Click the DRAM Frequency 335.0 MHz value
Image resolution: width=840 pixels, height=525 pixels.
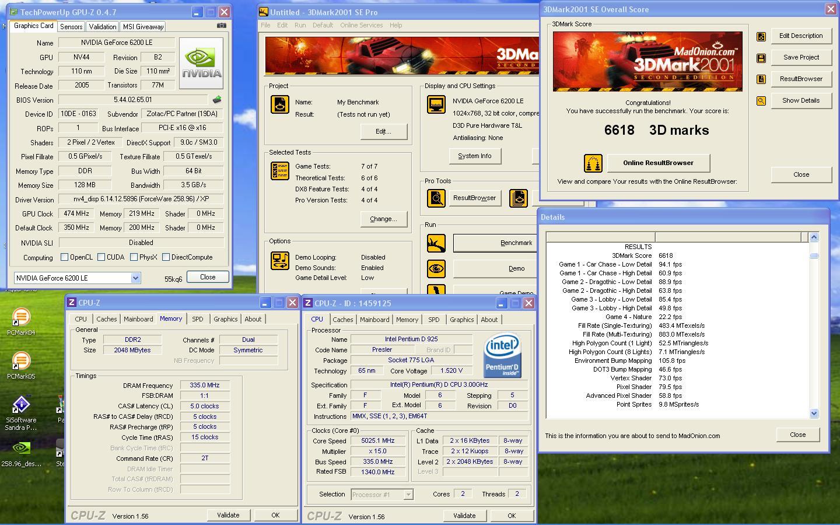(204, 385)
